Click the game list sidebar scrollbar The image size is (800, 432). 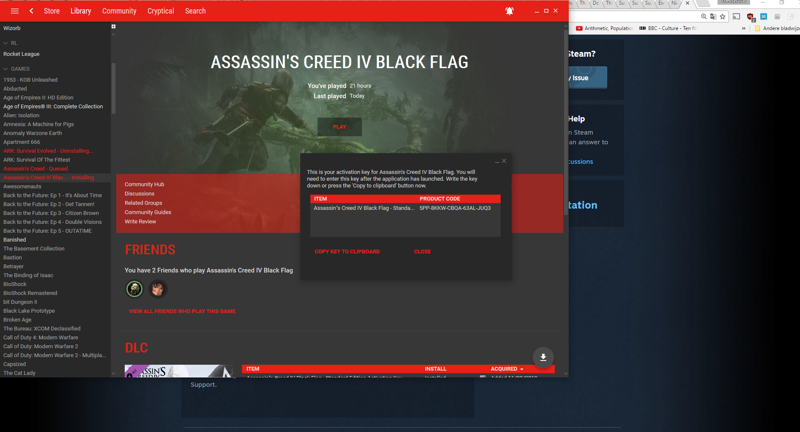[113, 88]
